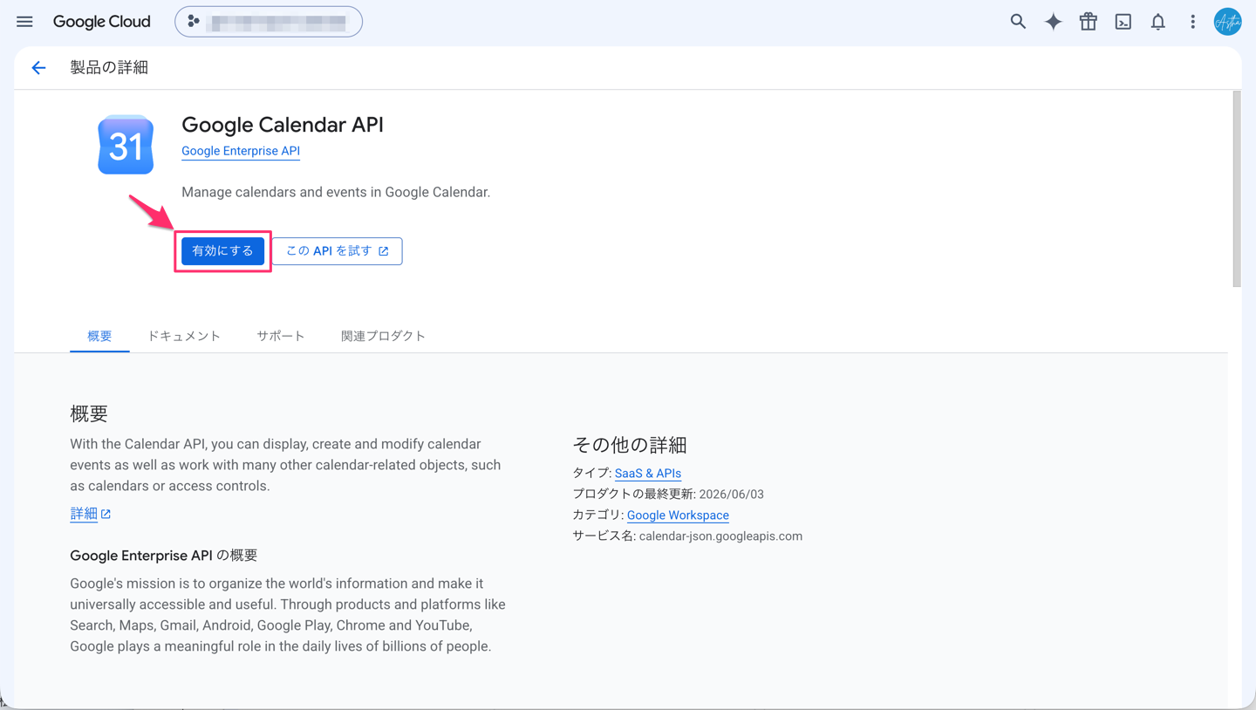Go back with the left arrow

38,68
